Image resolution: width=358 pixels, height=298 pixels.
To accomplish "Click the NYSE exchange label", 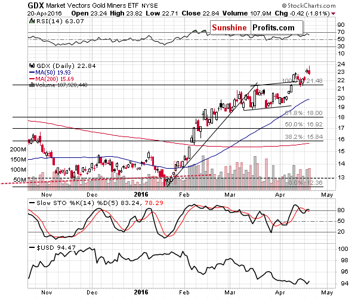I will point(150,6).
